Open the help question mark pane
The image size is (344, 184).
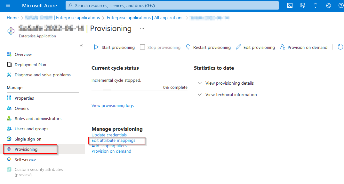click(x=340, y=5)
